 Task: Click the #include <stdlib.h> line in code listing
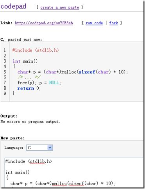[x=36, y=50]
